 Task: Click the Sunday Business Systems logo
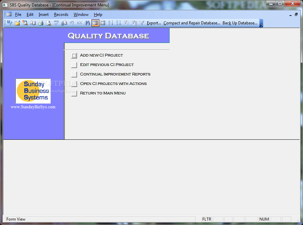[x=33, y=91]
